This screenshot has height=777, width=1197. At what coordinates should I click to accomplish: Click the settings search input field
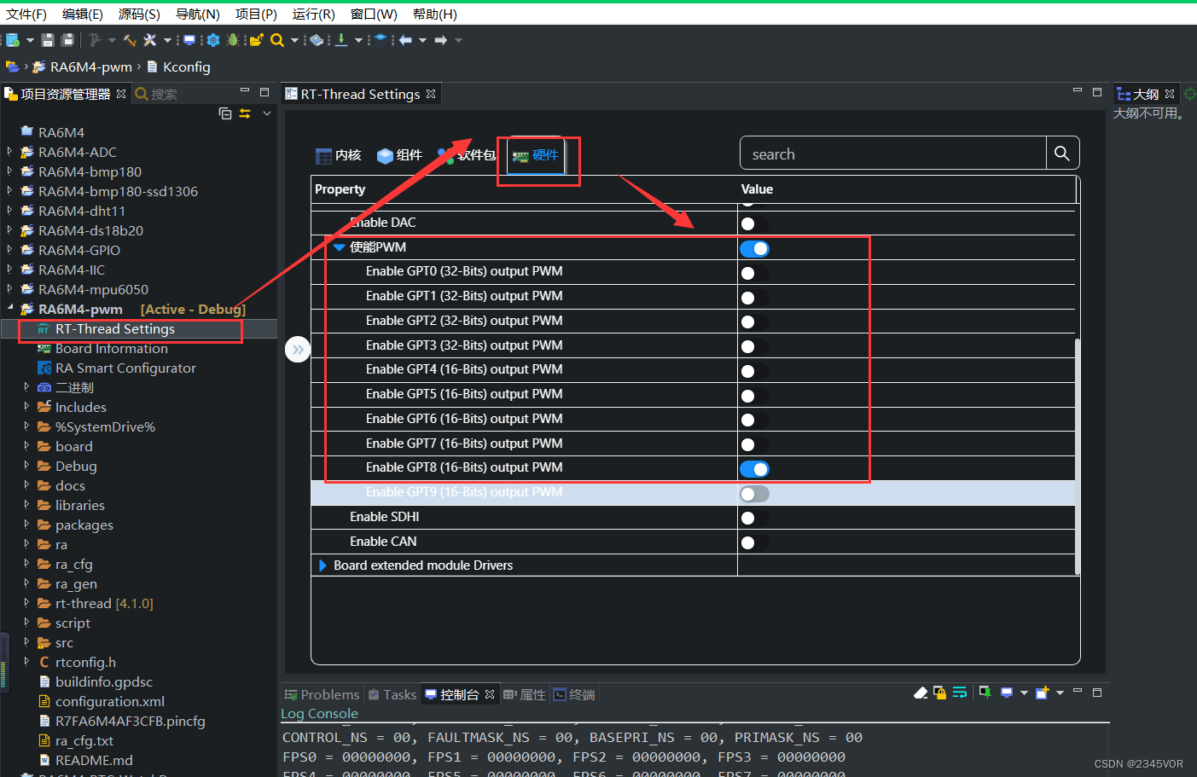point(893,154)
